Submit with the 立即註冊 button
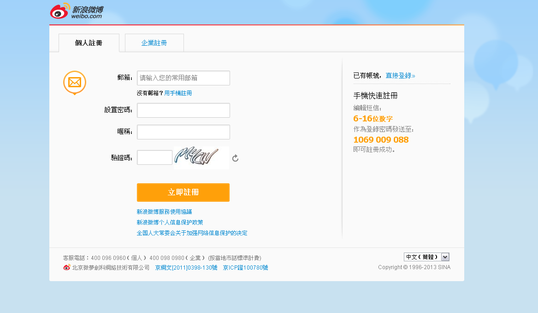The image size is (538, 313). 183,193
